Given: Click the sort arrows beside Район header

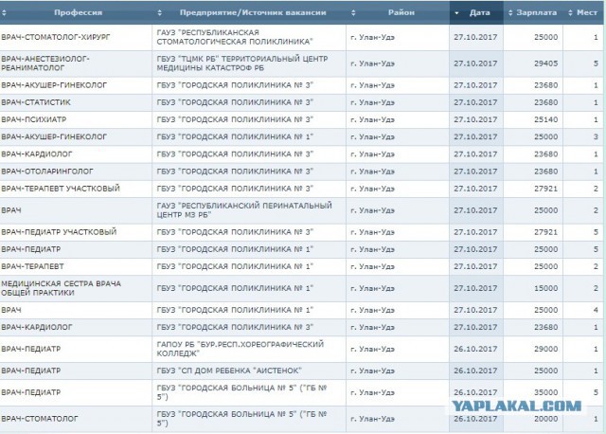Looking at the screenshot, I should point(353,12).
